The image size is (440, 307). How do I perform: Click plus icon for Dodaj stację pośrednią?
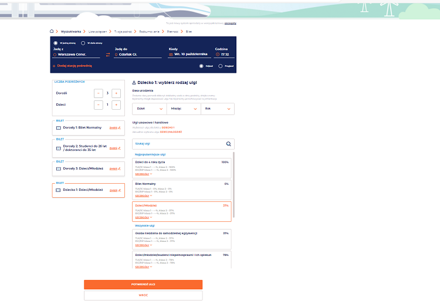click(x=54, y=66)
